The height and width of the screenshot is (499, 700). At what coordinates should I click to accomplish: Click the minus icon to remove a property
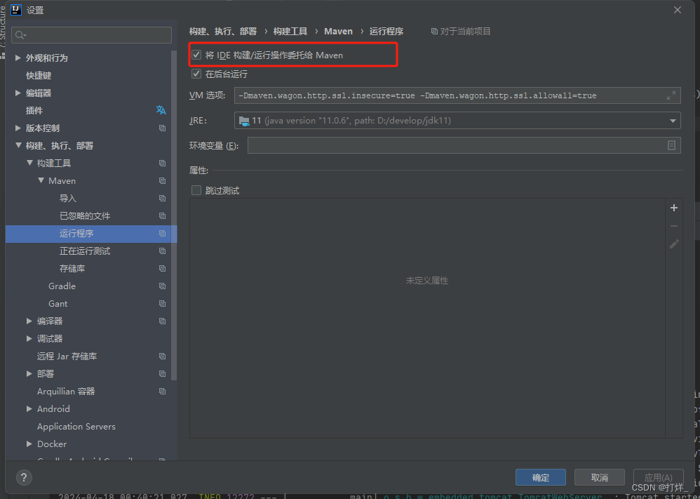coord(674,225)
